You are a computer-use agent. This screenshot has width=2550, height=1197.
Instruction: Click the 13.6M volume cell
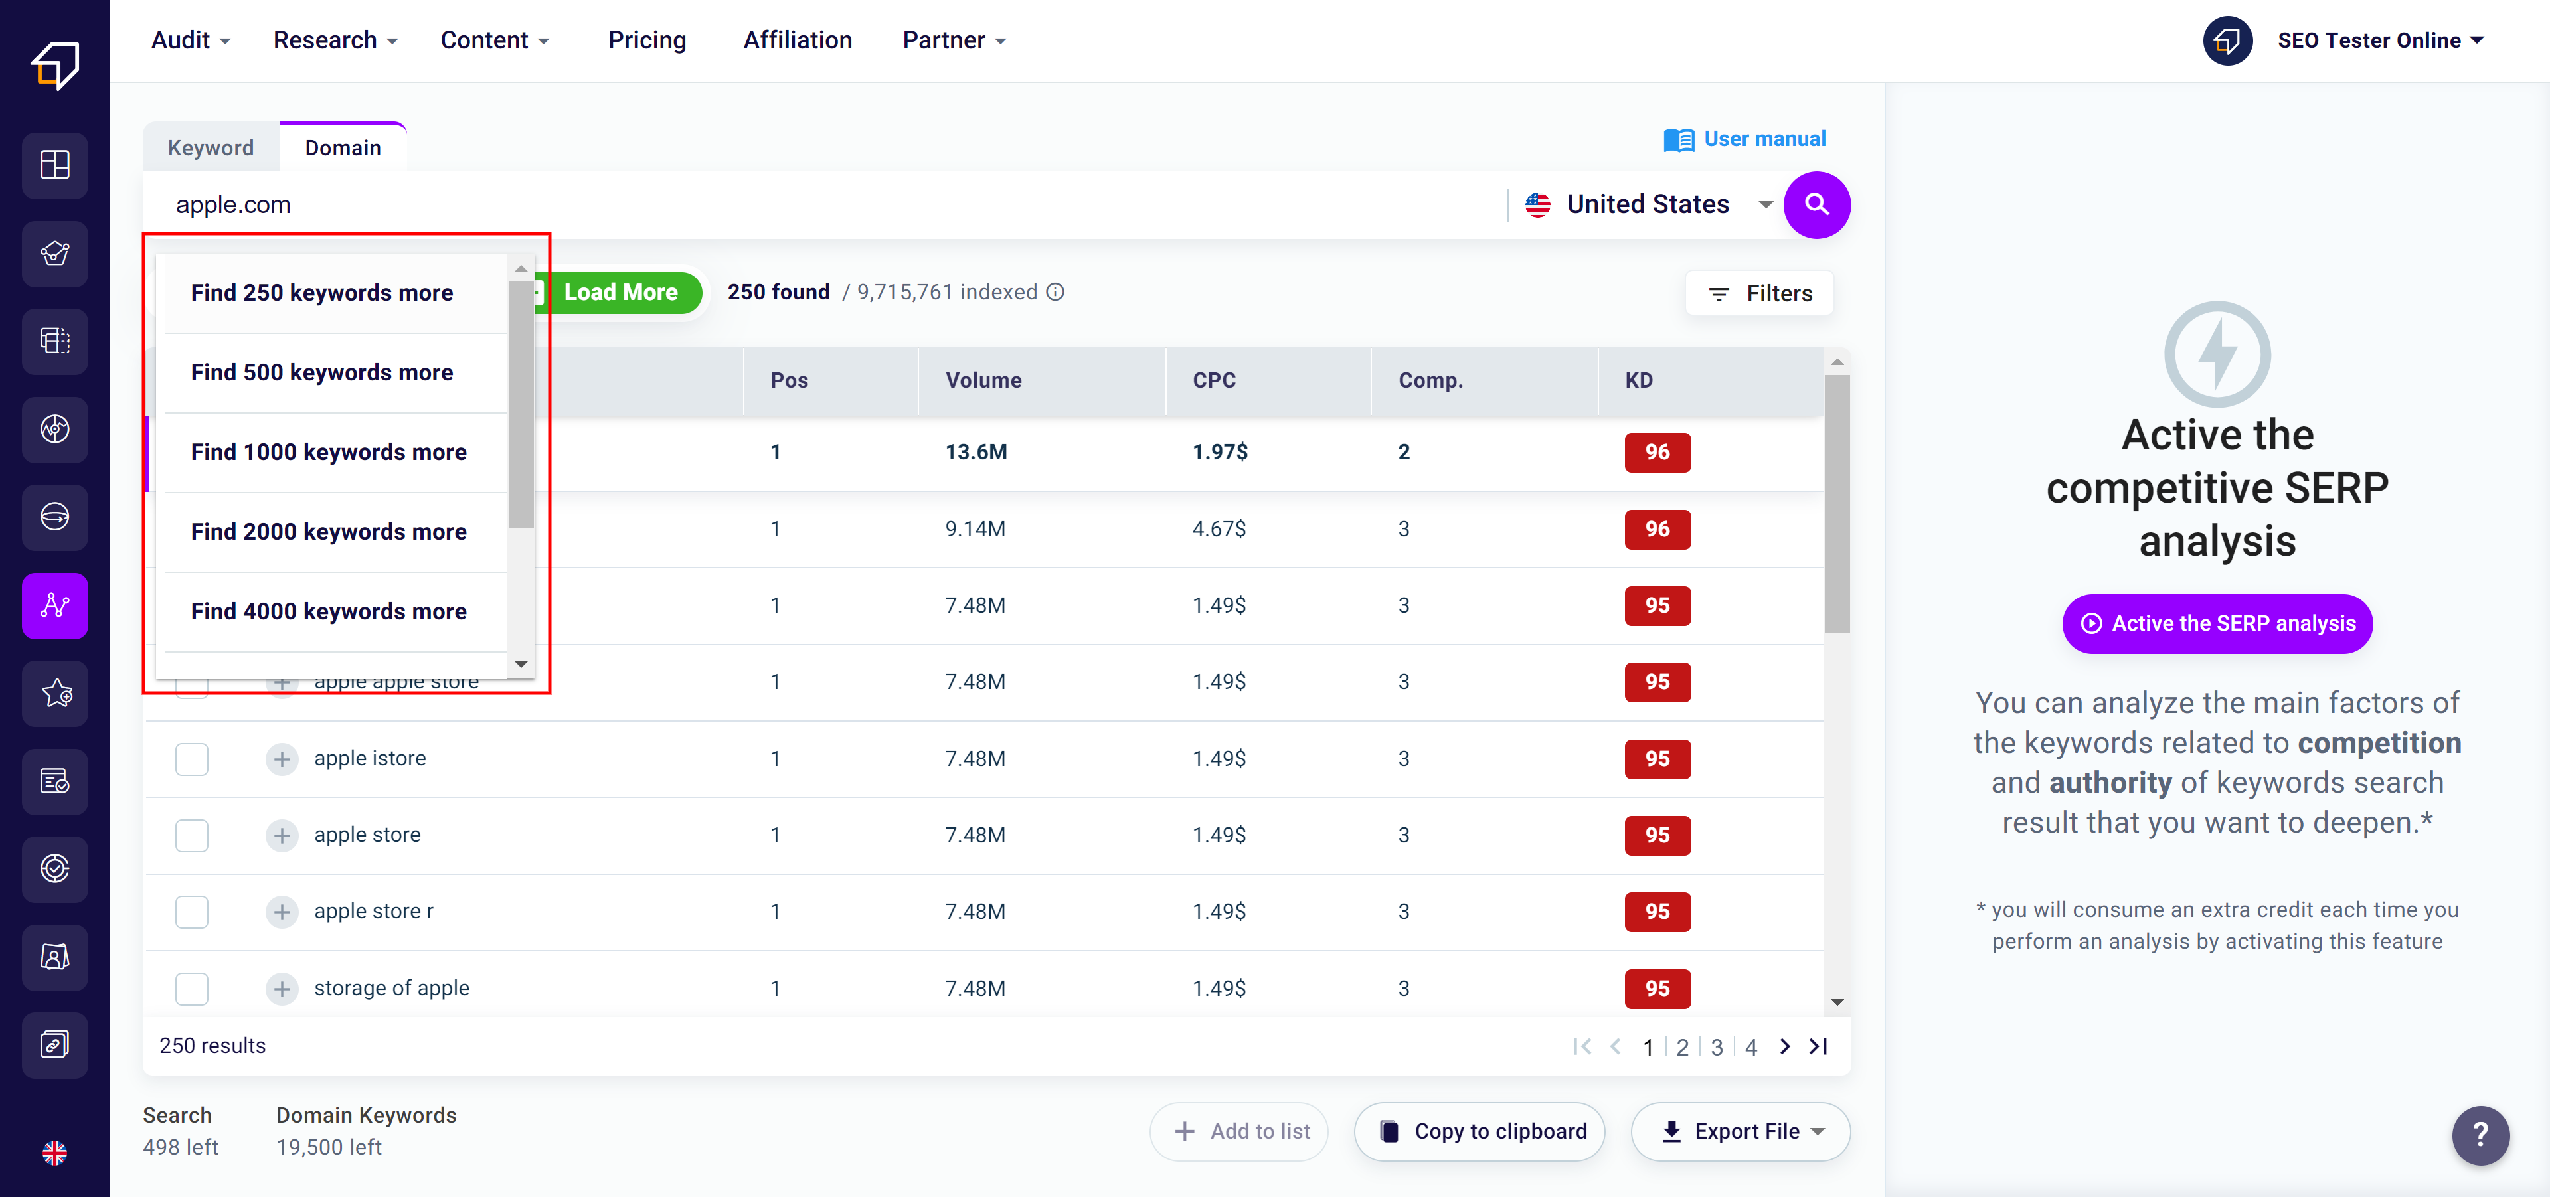pyautogui.click(x=976, y=452)
